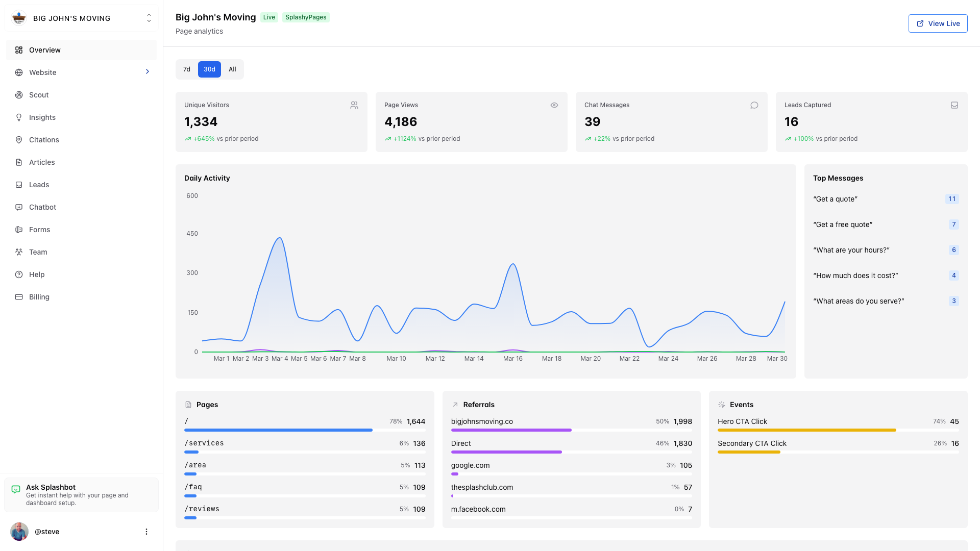Select the 7d time range toggle
The image size is (980, 551).
(x=186, y=69)
